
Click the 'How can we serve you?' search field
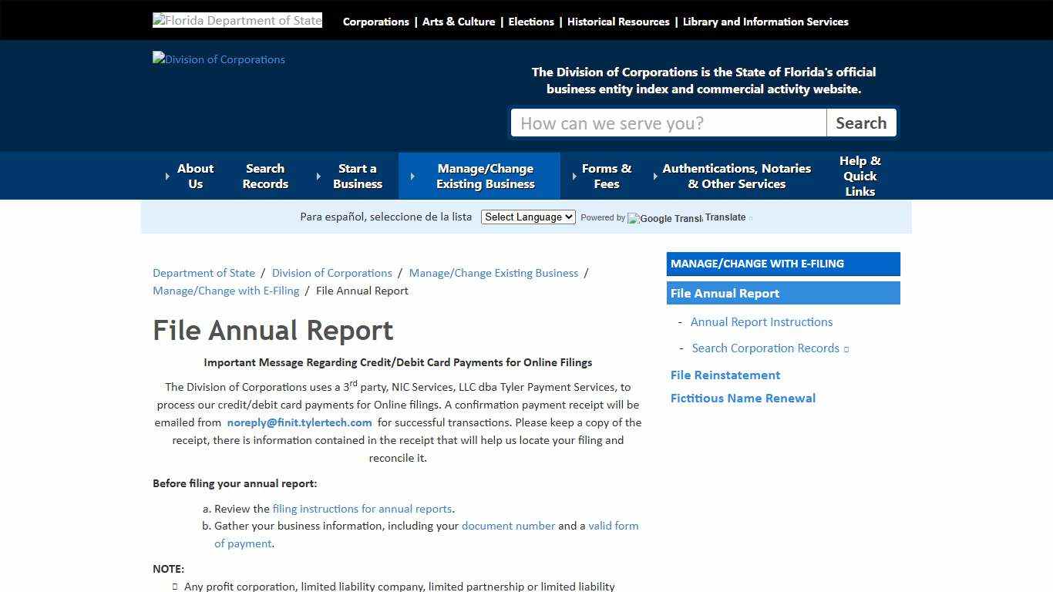tap(668, 123)
